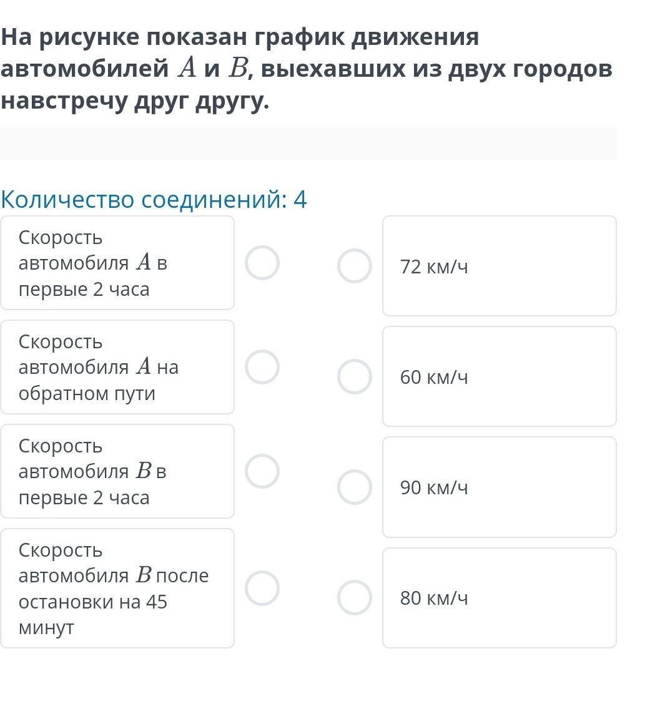Select the circle next to 72 км/ч
645x704 pixels.
(355, 266)
